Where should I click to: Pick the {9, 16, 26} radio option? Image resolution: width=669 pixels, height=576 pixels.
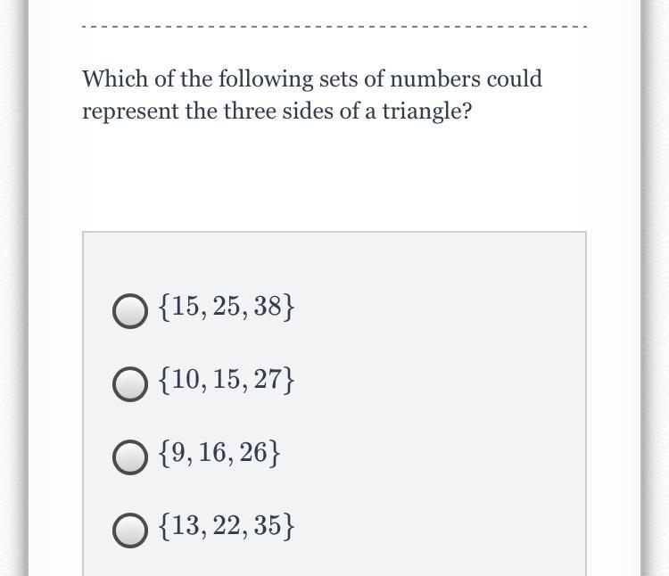(130, 457)
